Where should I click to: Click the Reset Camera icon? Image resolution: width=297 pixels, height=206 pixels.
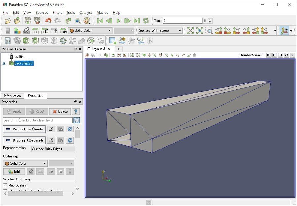(x=191, y=31)
